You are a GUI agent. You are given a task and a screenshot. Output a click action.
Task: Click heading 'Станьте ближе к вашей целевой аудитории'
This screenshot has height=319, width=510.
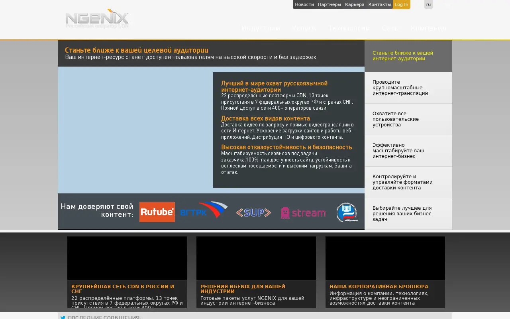pos(137,50)
